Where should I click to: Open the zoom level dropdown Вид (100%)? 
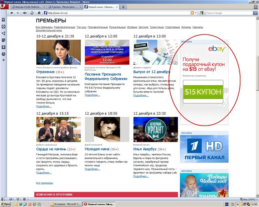pyautogui.click(x=248, y=199)
